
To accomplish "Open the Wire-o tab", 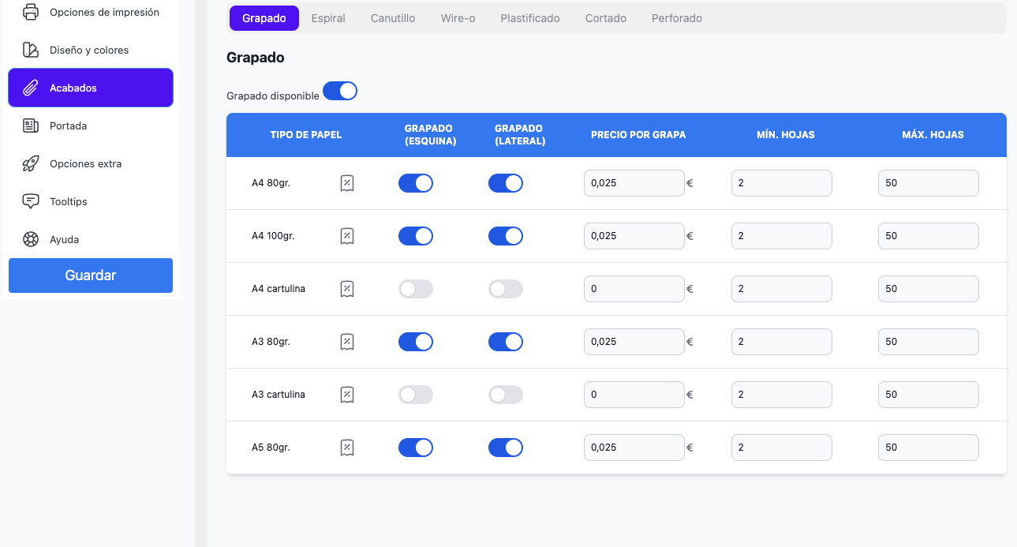I will [x=458, y=18].
